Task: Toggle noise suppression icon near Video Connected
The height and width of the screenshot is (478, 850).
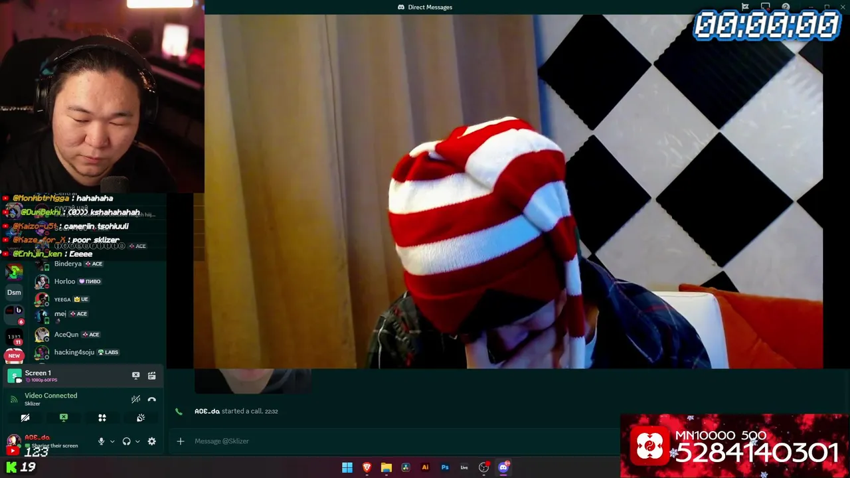Action: [135, 399]
